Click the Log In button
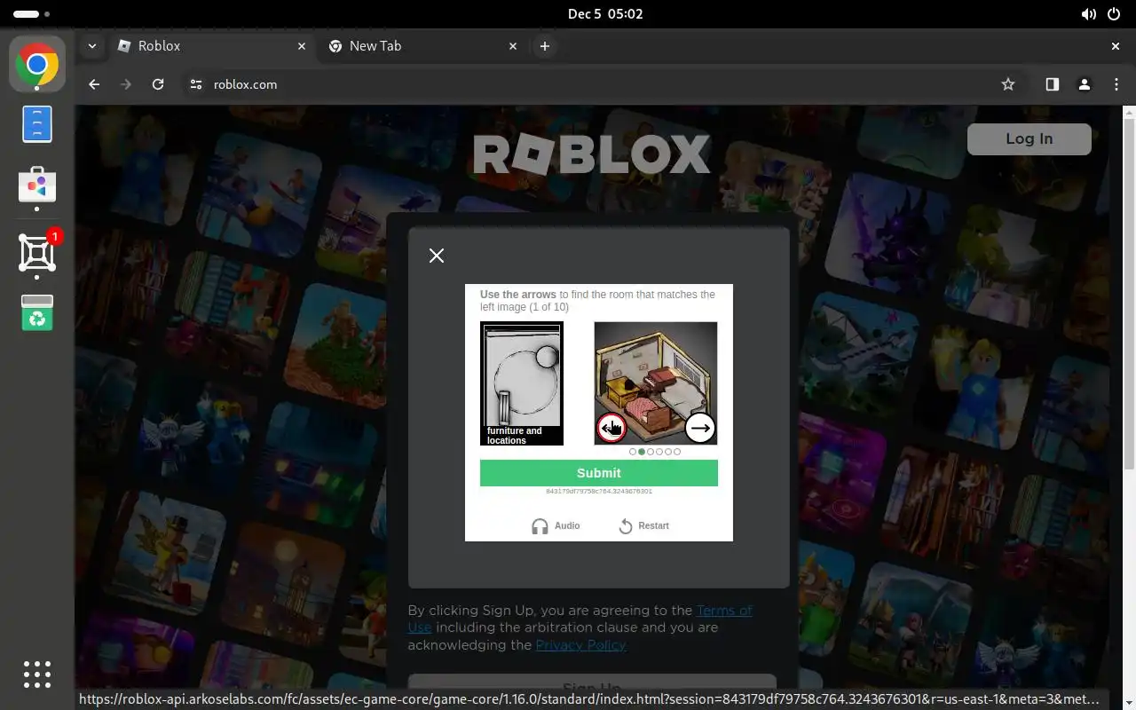Screen dimensions: 1136x710 [x=1029, y=138]
